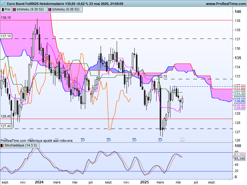This screenshot has height=185, width=247.
Task: Select the 137,10 horizontal level label
Action: click(x=6, y=36)
